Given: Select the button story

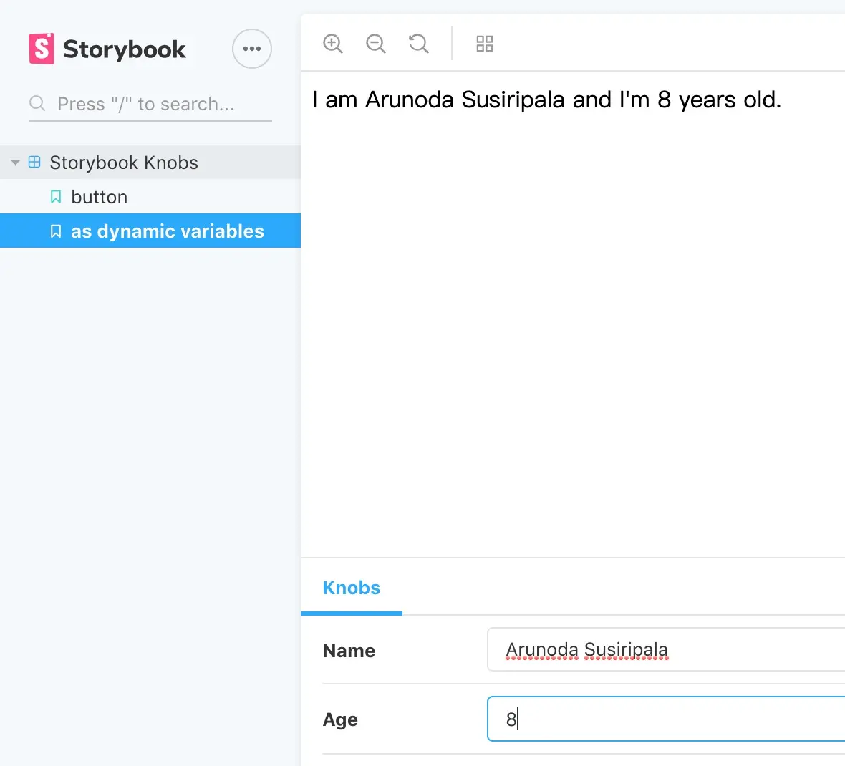Looking at the screenshot, I should coord(100,197).
